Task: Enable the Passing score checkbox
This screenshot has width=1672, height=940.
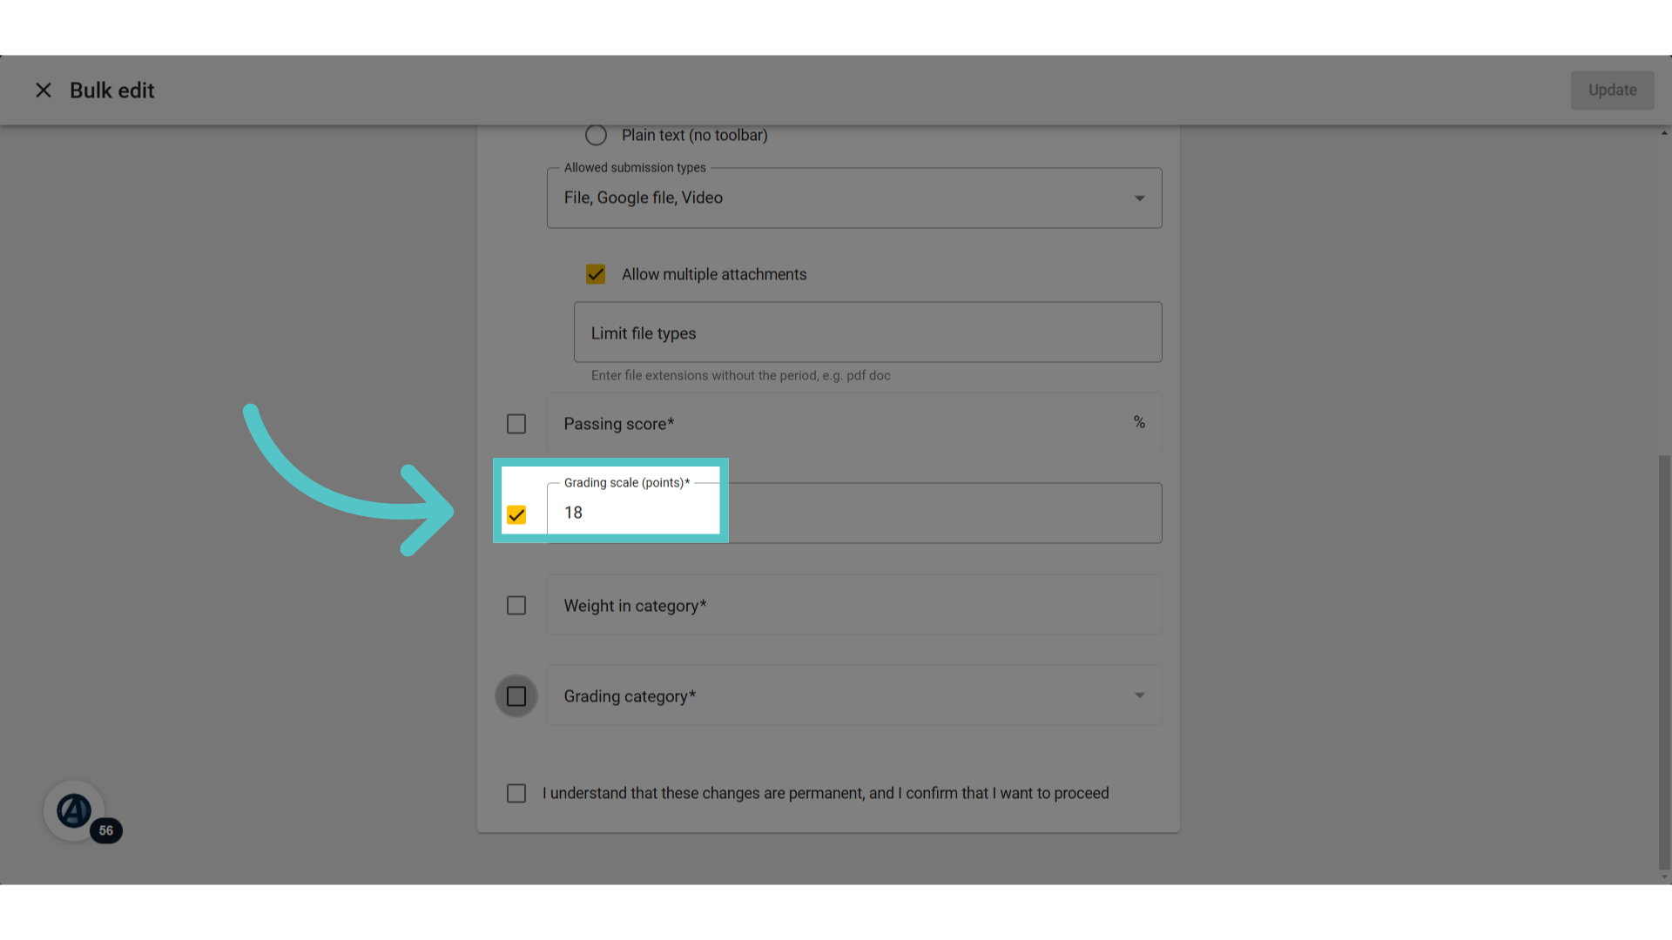Action: pos(516,424)
